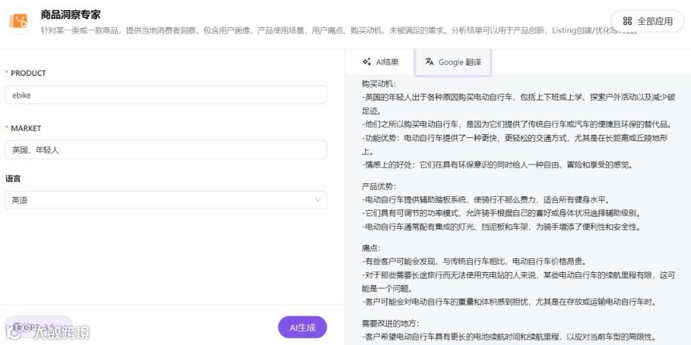Viewport: 691px width, 345px height.
Task: Open the 全部应用 button
Action: coord(647,21)
